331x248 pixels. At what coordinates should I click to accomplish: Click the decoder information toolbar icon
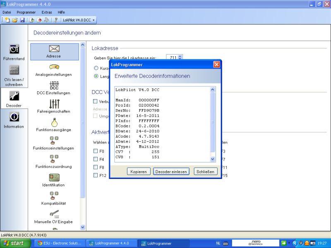point(56,20)
